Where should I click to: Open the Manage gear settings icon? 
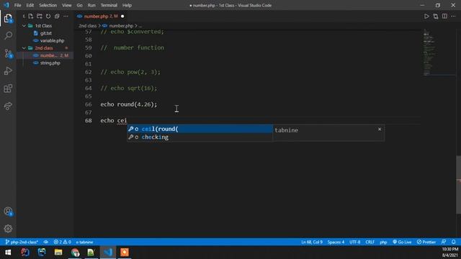[8, 229]
